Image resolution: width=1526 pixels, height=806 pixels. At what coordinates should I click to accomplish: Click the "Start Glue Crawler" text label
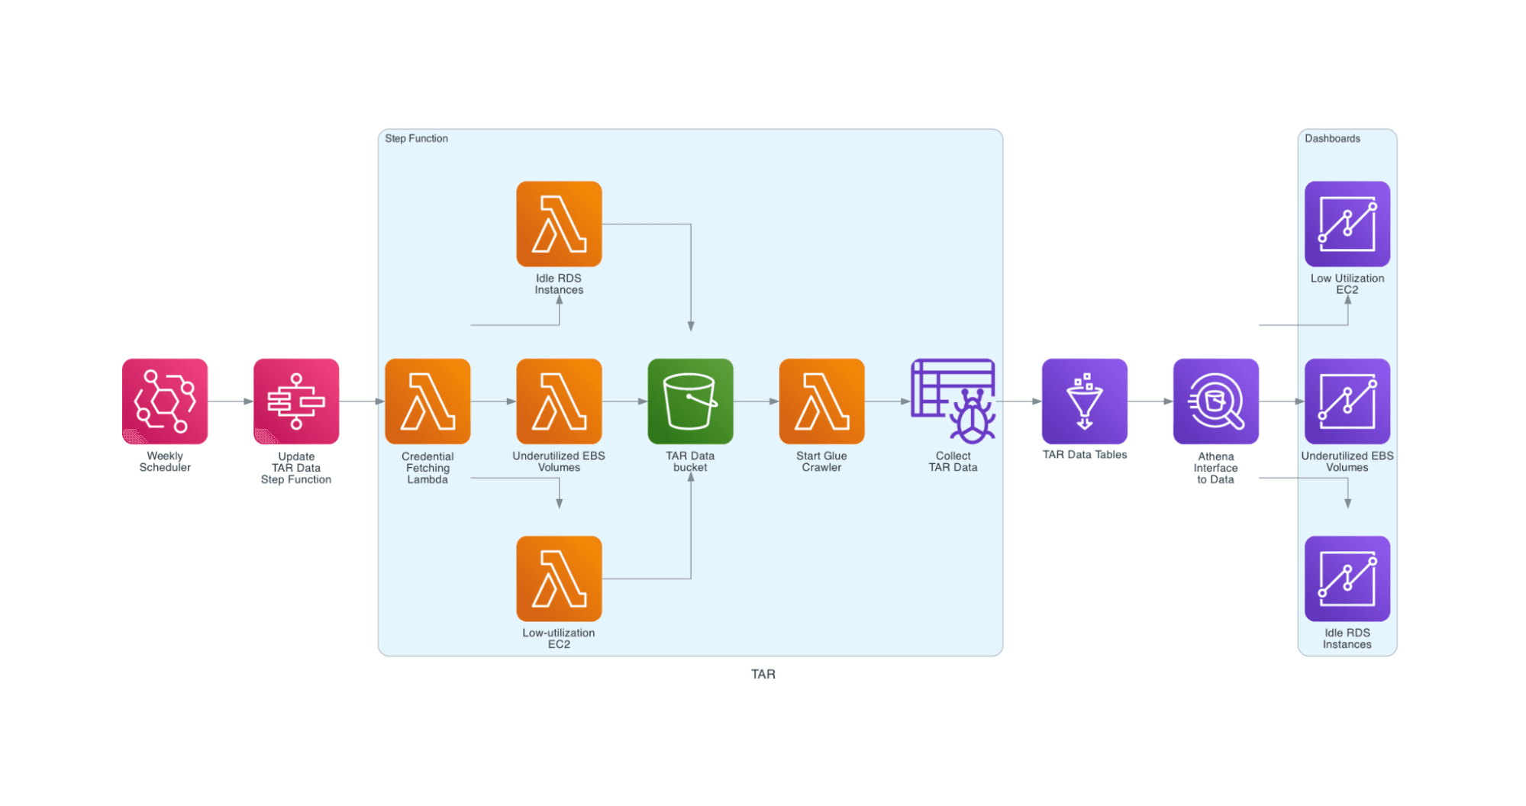click(821, 462)
